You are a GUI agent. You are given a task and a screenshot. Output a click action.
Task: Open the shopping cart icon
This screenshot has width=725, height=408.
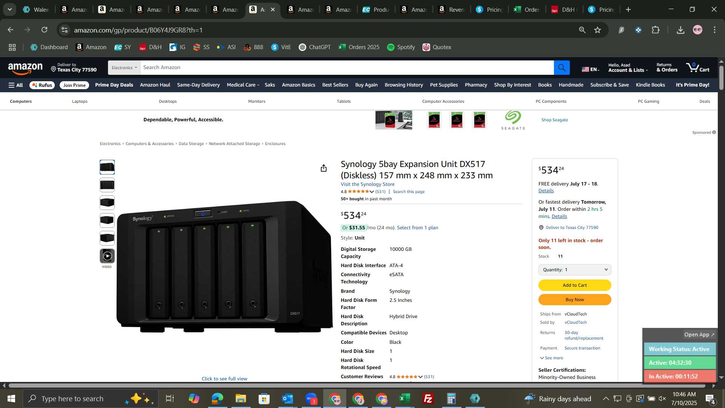[x=697, y=68]
